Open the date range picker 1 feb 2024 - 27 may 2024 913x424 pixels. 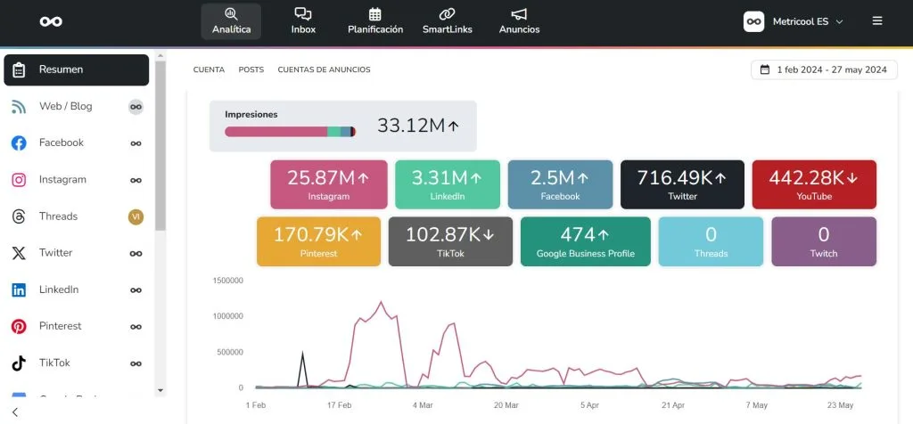824,69
